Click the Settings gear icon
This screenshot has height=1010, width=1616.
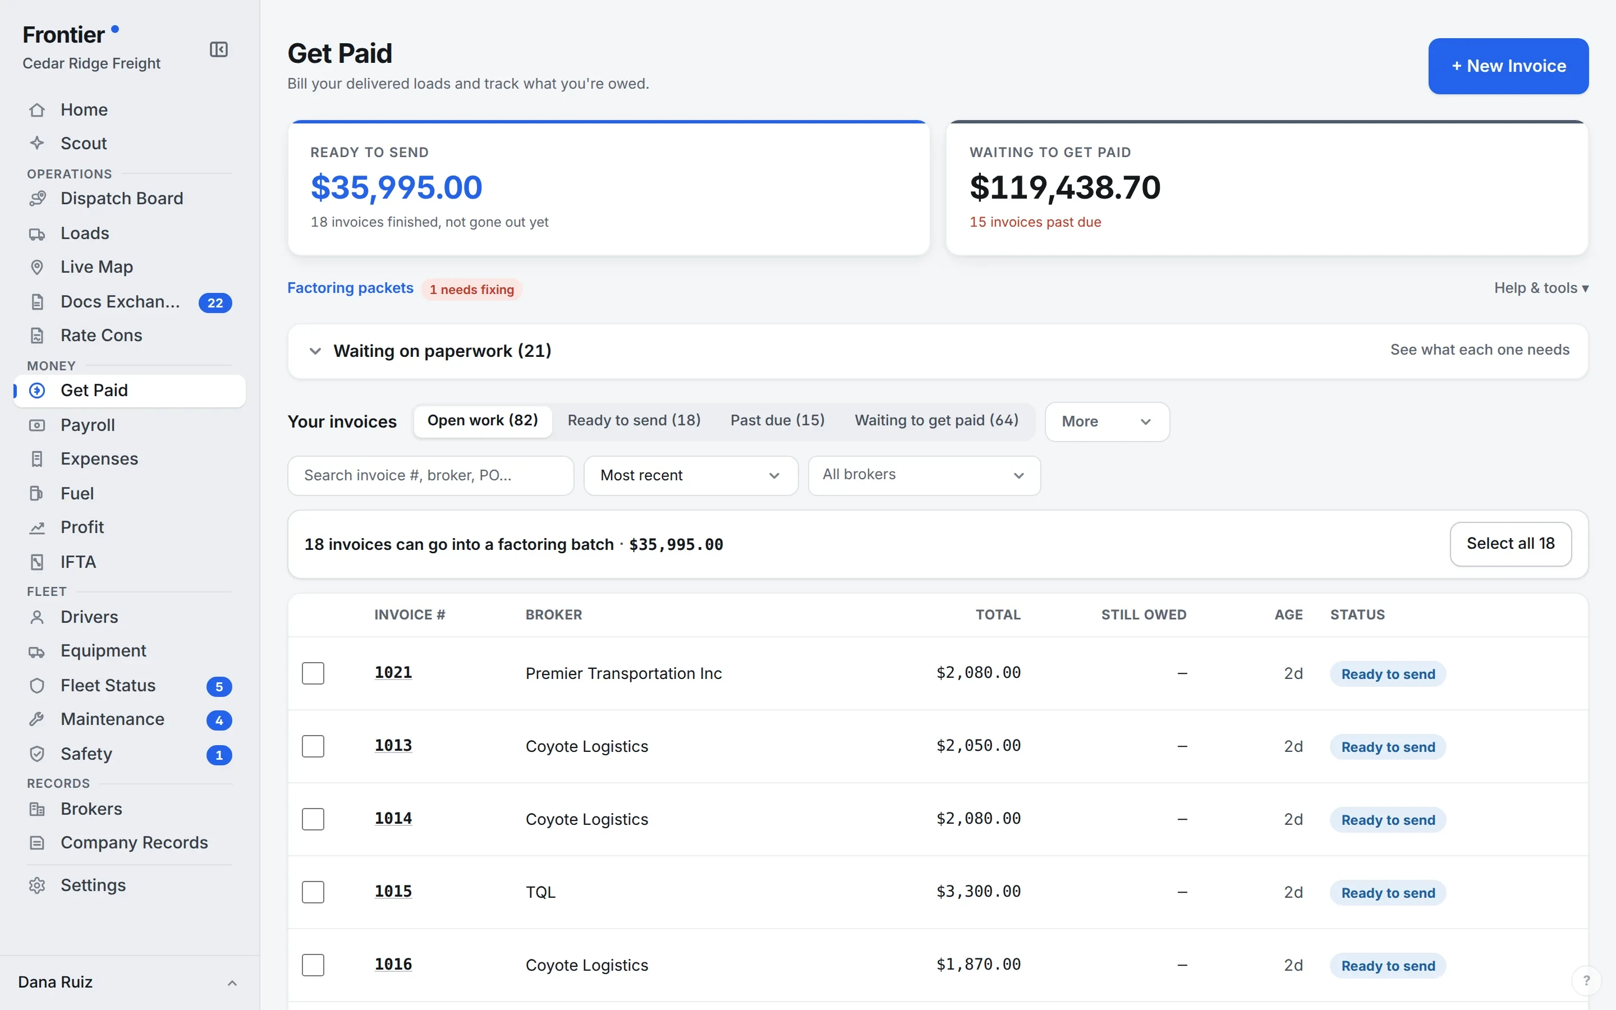point(38,885)
